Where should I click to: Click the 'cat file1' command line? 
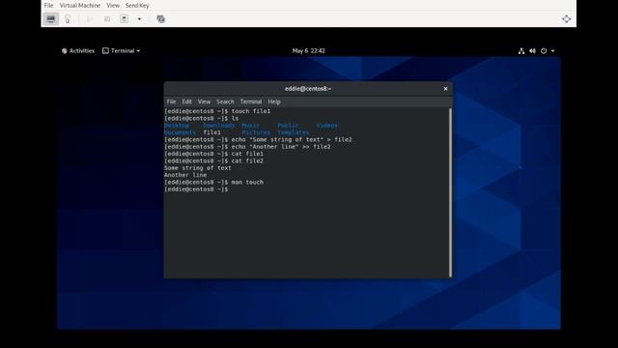(x=213, y=154)
